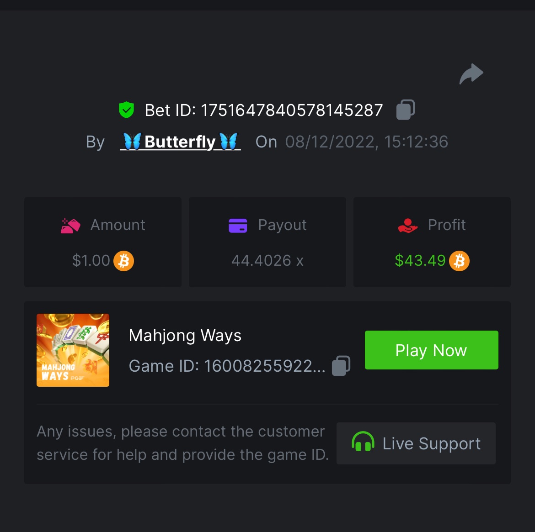535x532 pixels.
Task: Click the purple Payout card icon
Action: pos(238,226)
